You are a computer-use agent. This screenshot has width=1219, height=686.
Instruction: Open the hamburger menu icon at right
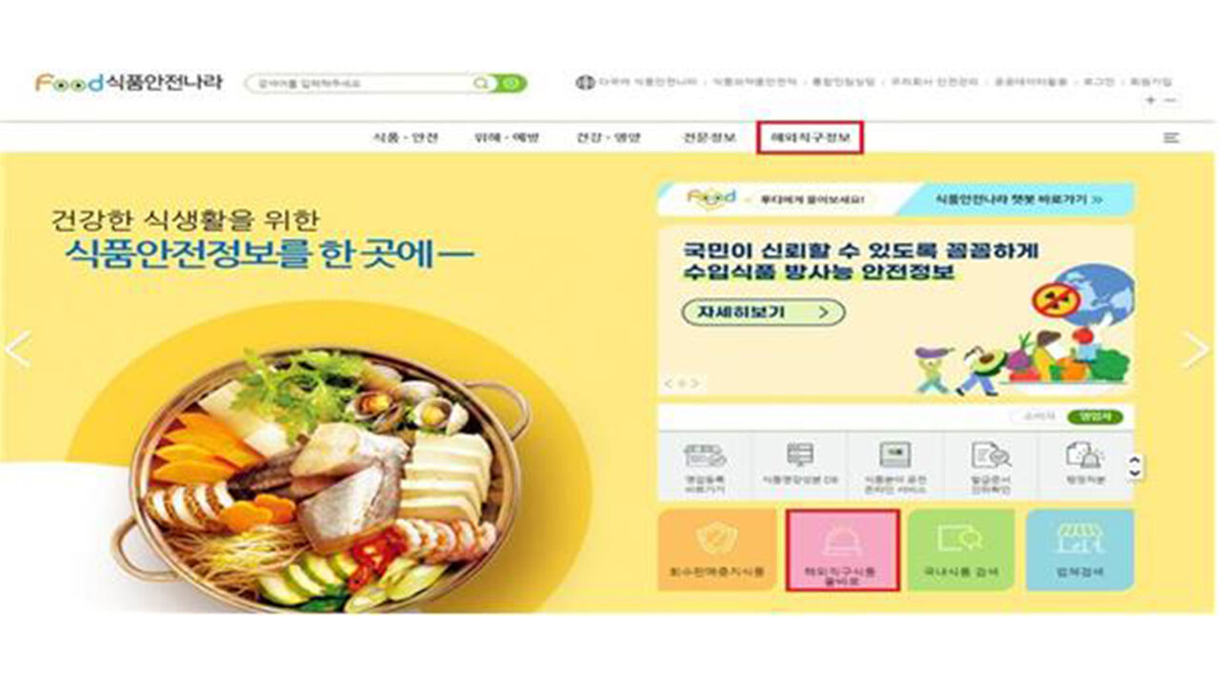pos(1170,138)
